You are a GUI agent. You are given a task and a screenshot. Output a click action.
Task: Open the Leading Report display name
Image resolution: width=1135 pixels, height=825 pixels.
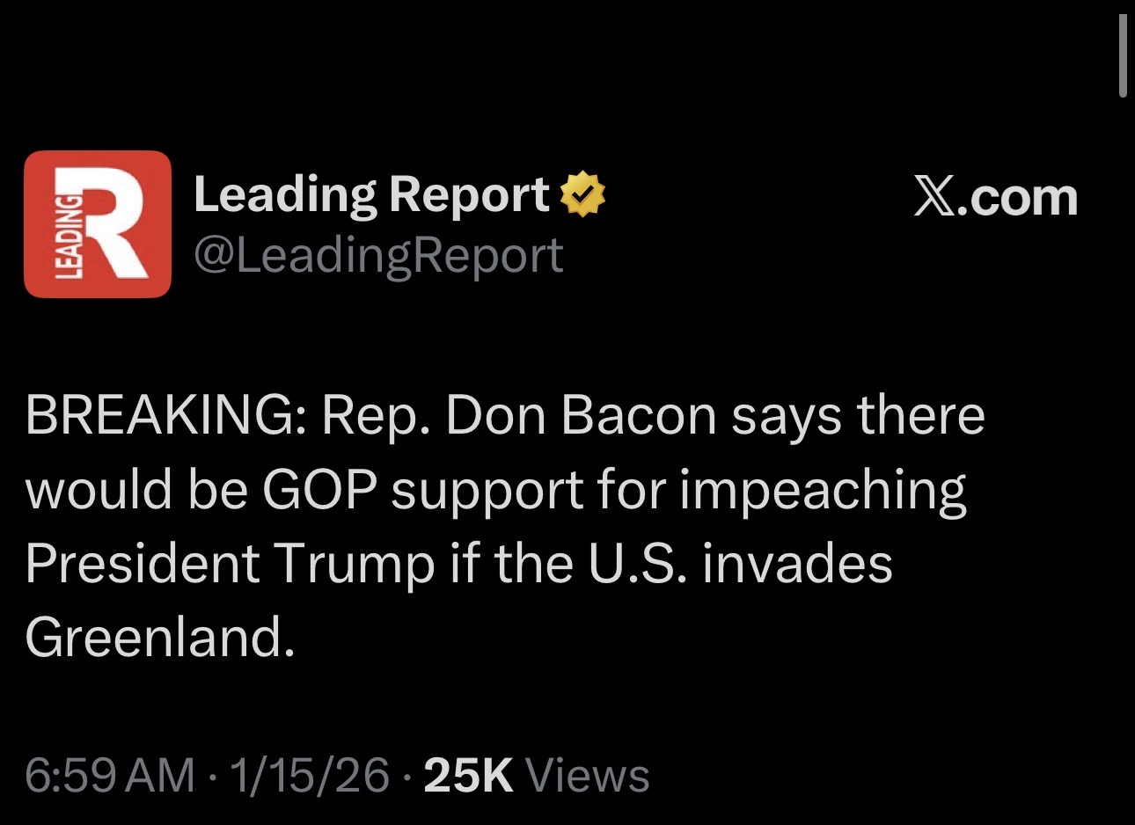point(371,194)
